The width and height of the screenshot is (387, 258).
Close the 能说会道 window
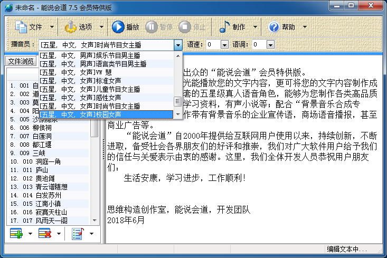click(x=371, y=6)
